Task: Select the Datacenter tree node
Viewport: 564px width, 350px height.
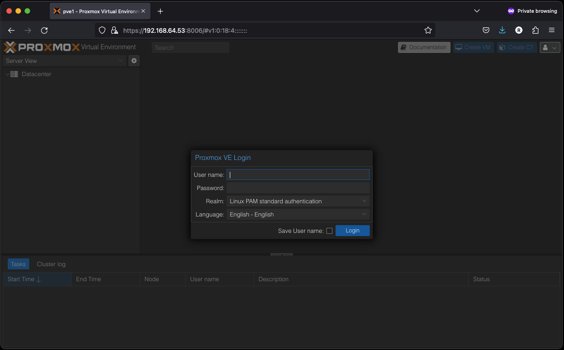Action: (x=36, y=74)
